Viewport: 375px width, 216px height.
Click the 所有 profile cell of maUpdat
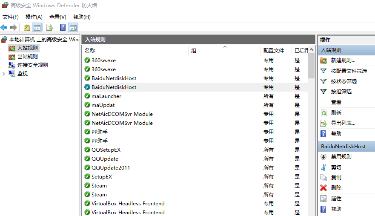(268, 105)
